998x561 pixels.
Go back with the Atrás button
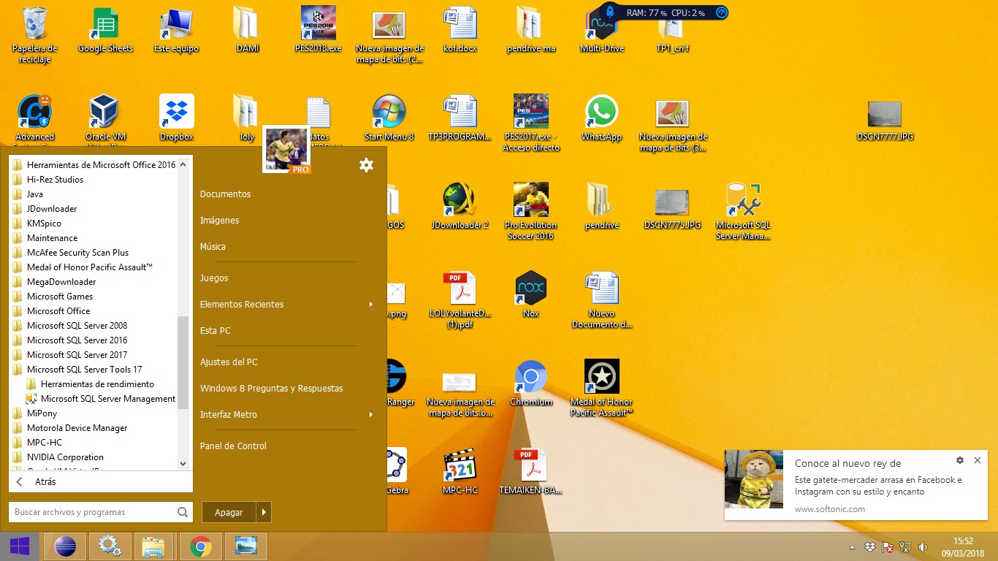tap(101, 482)
